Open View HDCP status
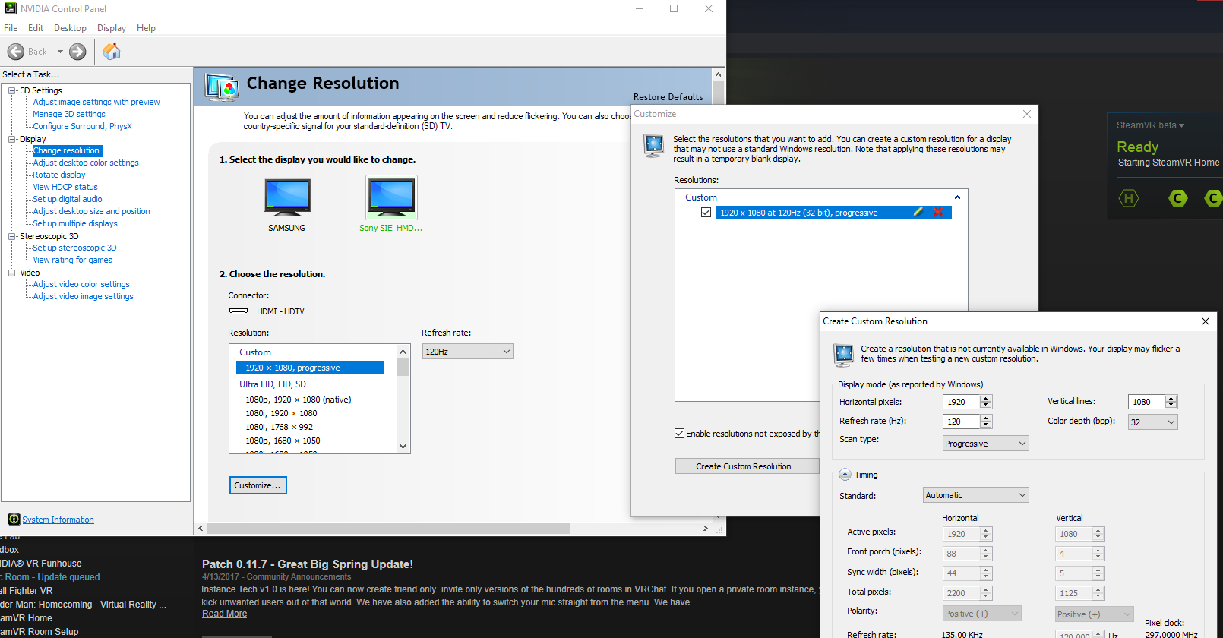 (65, 187)
